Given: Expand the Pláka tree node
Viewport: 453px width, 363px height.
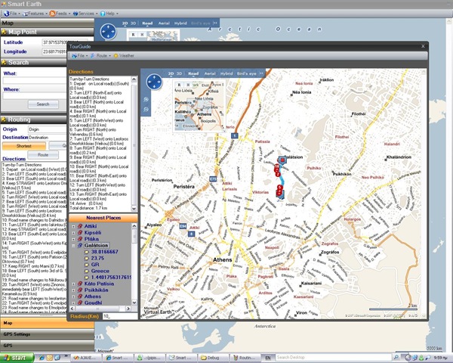Looking at the screenshot, I should click(x=73, y=239).
